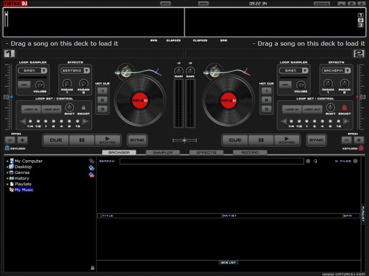The height and width of the screenshot is (276, 369).
Task: Halve left deck loop with left arrow
Action: coord(23,121)
